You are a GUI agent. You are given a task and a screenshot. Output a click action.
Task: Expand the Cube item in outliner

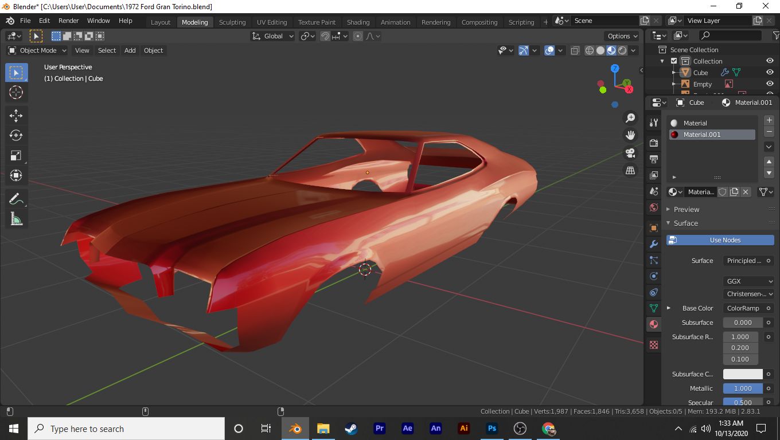(x=674, y=73)
